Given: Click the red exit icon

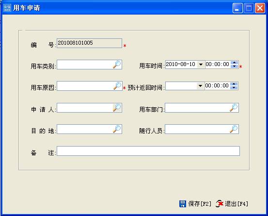Looking at the screenshot, I should [220, 204].
